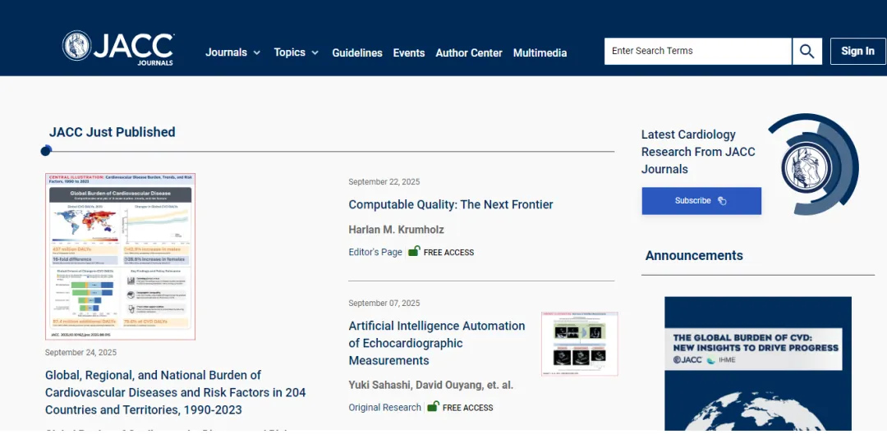Click author Harlan M. Krumholz
The height and width of the screenshot is (434, 887).
pyautogui.click(x=396, y=230)
